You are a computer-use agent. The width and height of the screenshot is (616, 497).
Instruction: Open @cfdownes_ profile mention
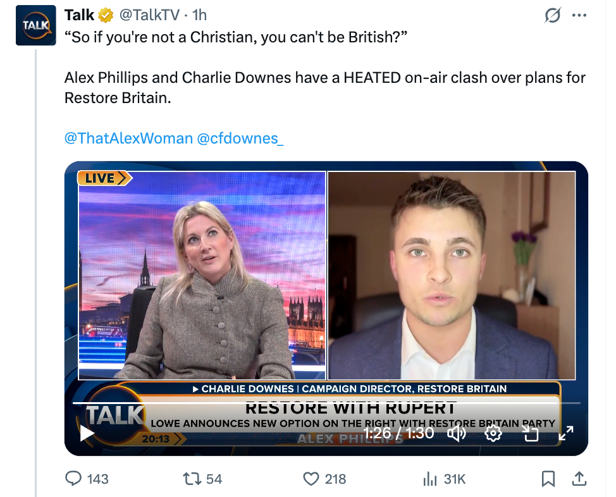[240, 138]
